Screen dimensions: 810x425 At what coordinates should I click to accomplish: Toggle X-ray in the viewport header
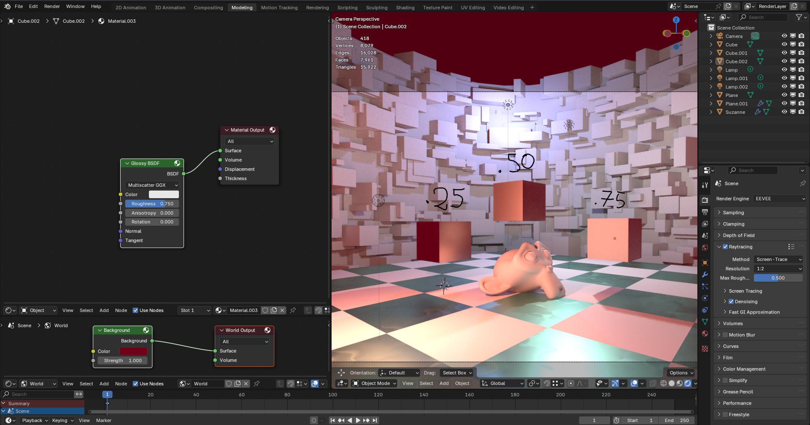click(653, 383)
